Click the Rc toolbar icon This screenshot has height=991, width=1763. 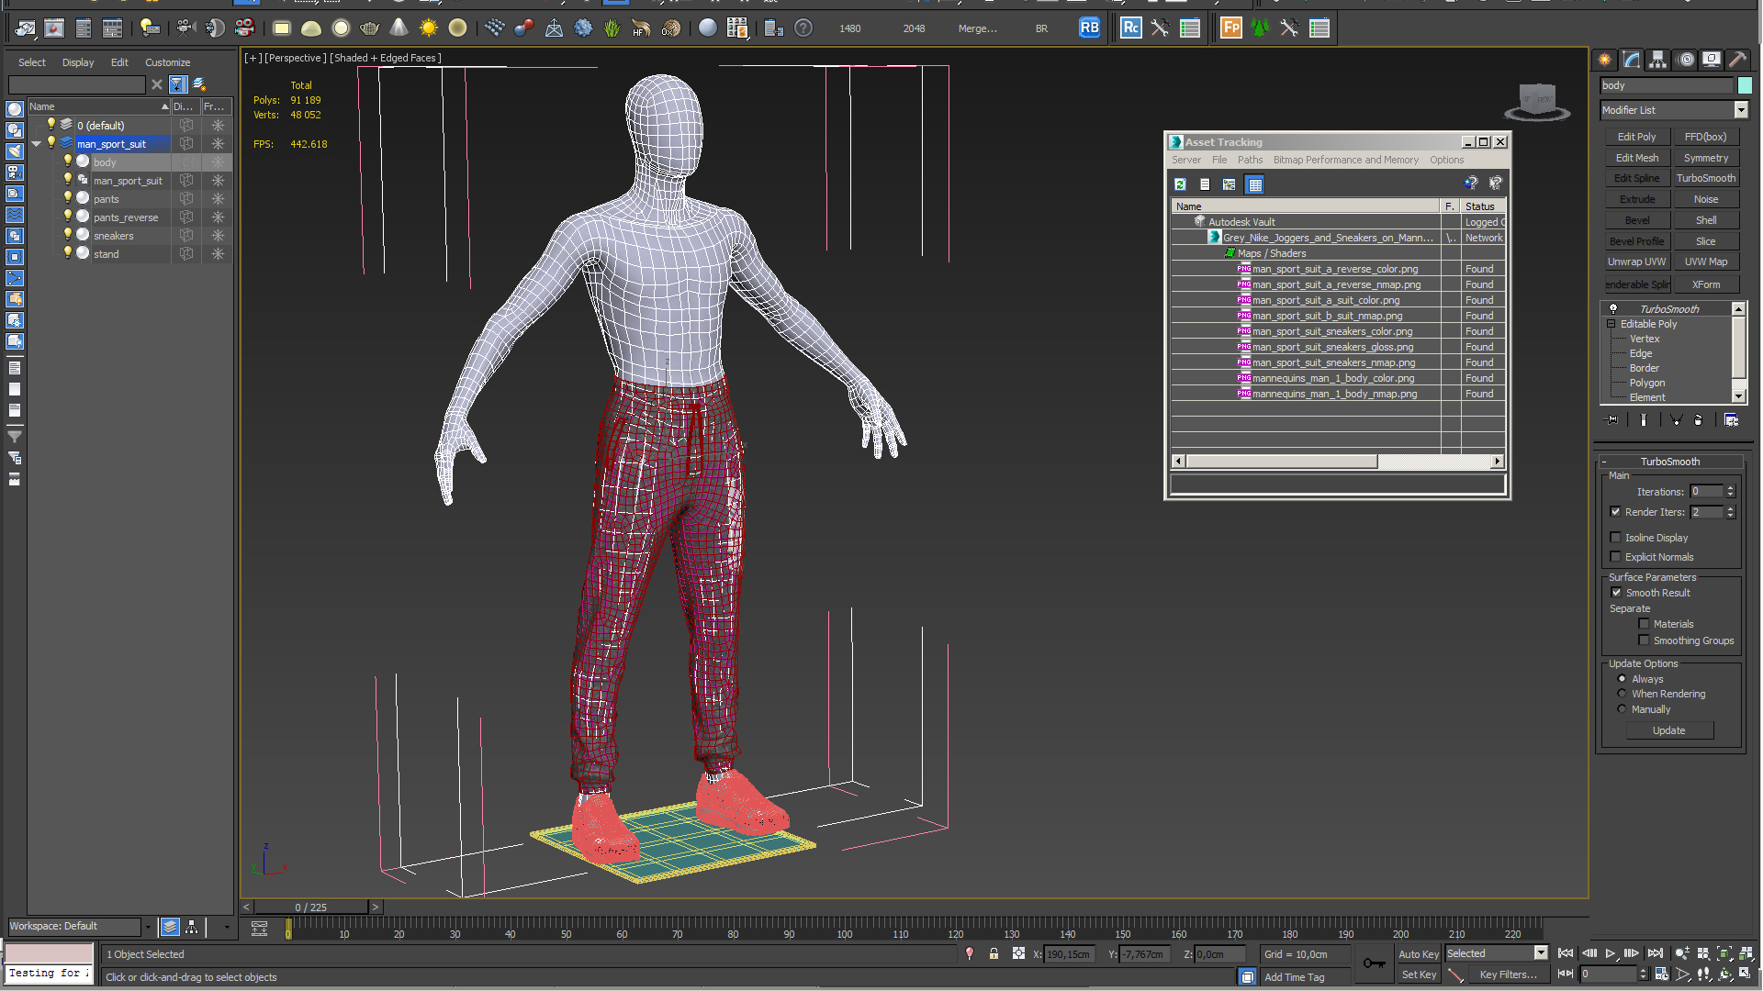point(1131,28)
